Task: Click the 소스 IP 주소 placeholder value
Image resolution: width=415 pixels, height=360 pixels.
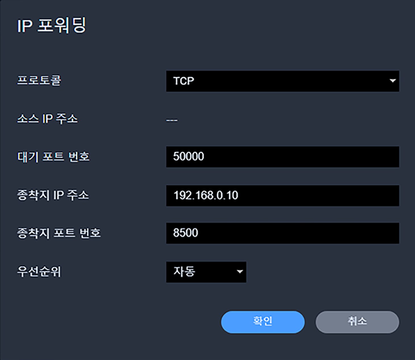Action: (x=172, y=120)
